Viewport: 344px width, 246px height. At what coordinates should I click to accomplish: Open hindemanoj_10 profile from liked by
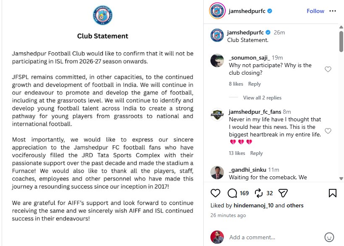pyautogui.click(x=253, y=205)
